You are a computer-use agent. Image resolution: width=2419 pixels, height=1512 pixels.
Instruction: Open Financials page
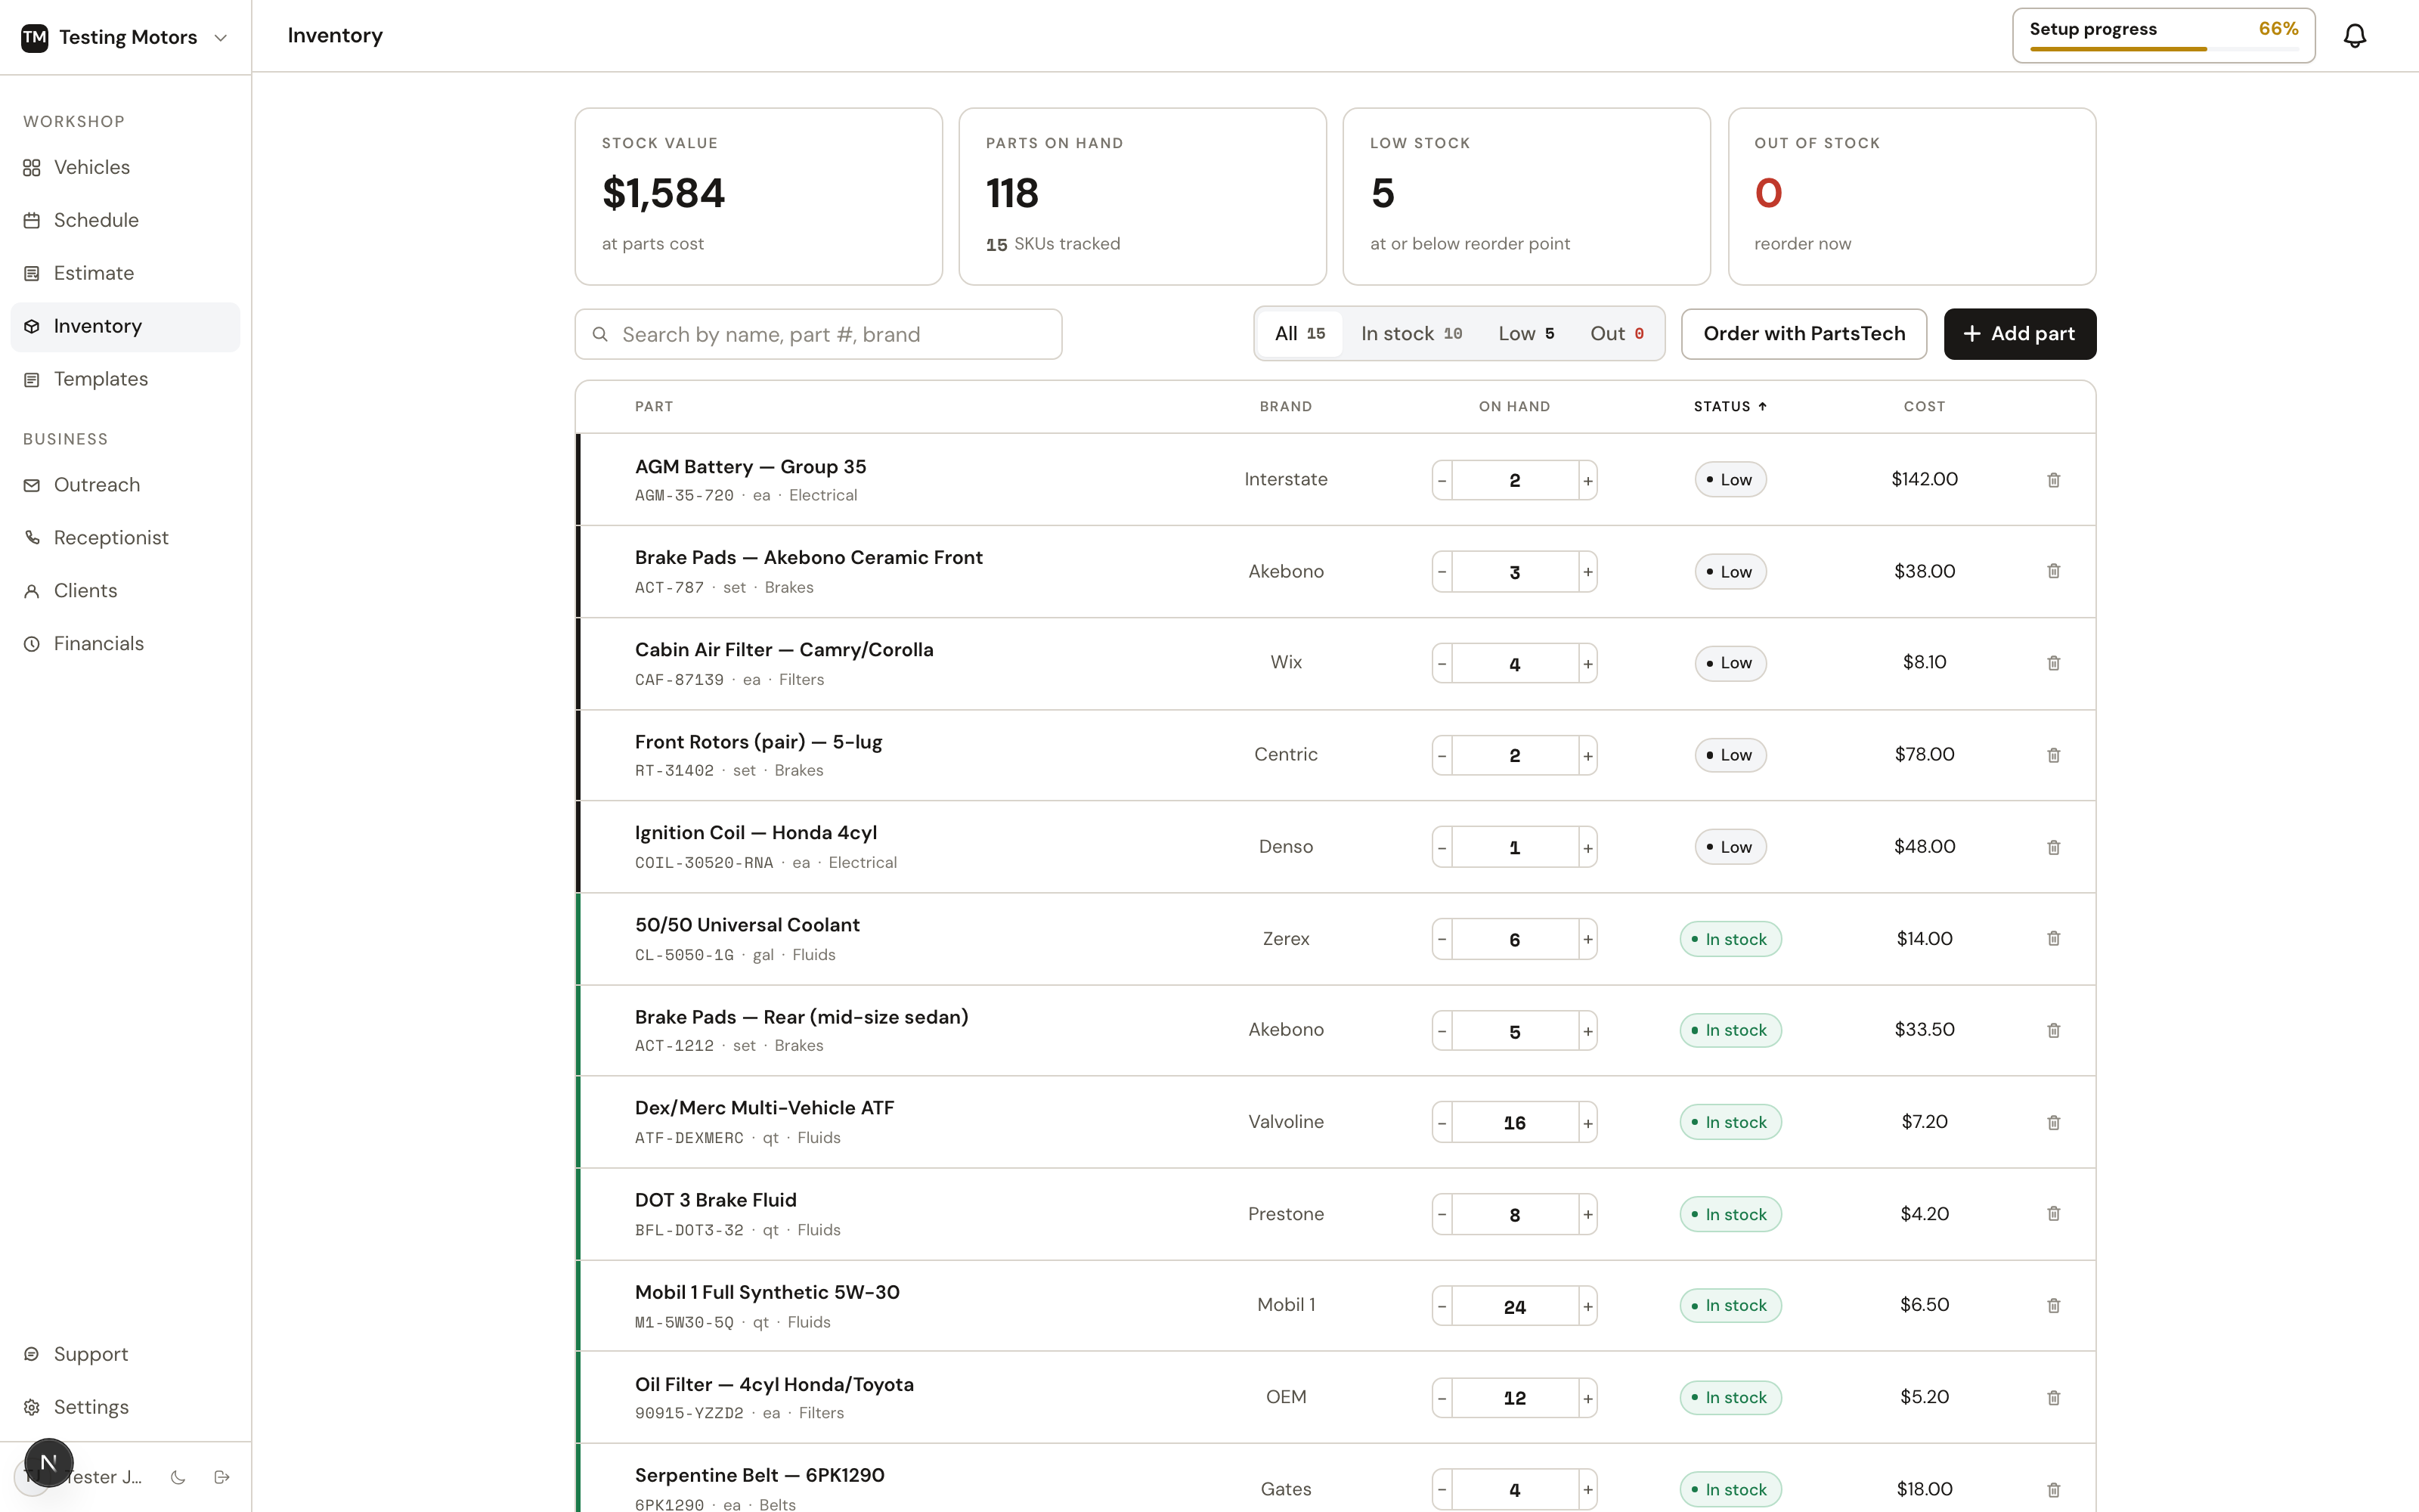tap(125, 644)
